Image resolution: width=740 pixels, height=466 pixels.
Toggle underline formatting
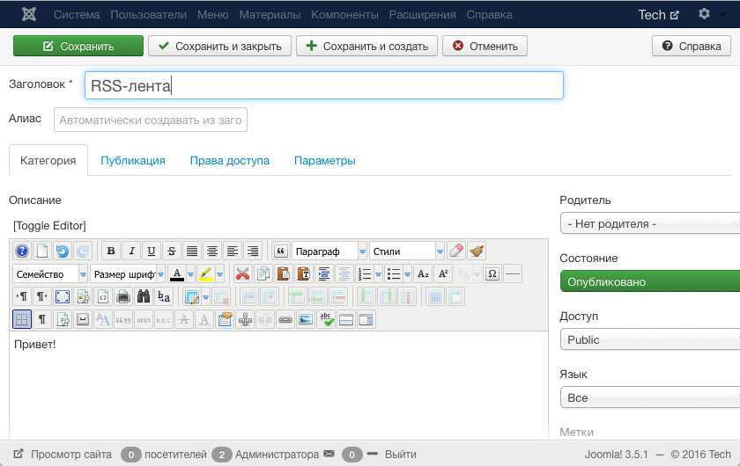tap(152, 251)
